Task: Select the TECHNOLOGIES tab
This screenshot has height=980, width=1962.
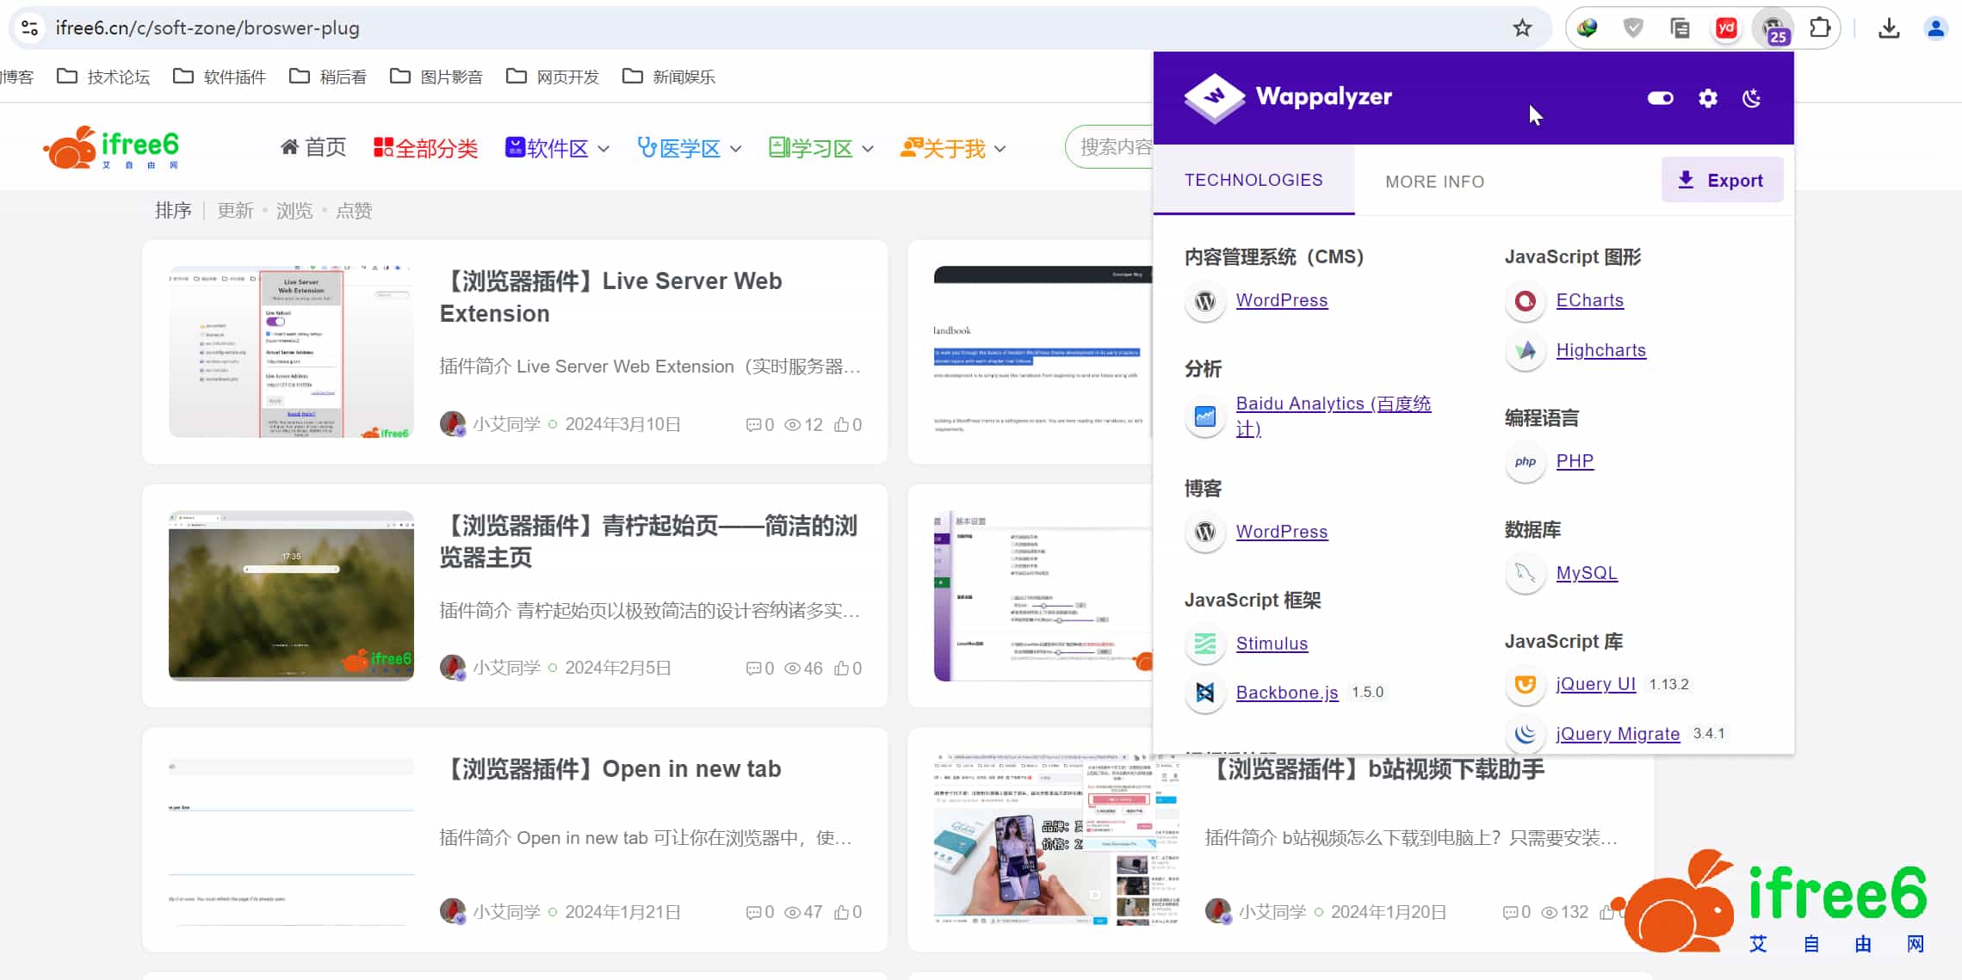Action: (x=1253, y=180)
